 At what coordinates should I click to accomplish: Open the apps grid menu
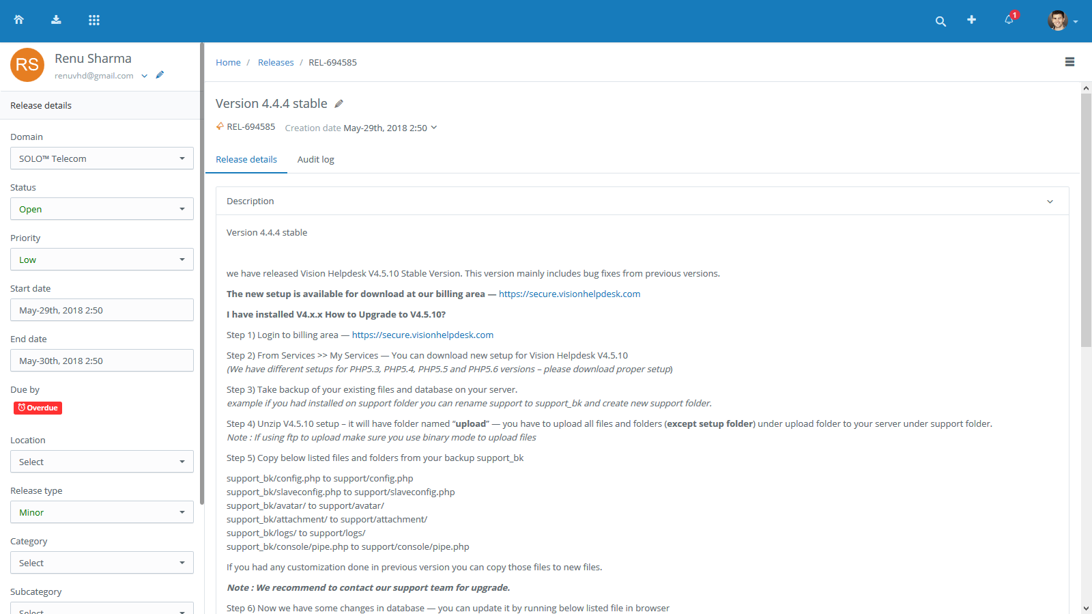pos(94,20)
